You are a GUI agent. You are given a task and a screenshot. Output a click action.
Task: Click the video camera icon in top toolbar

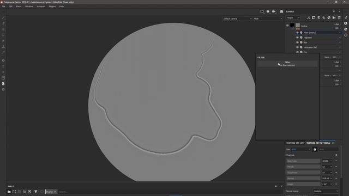[x=274, y=11]
